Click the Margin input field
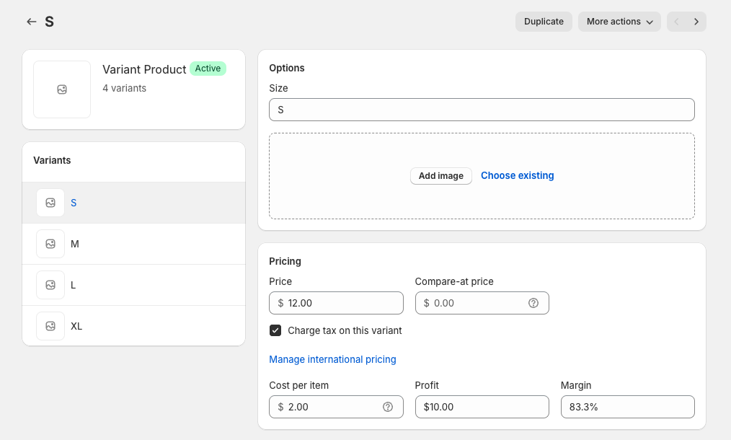 tap(627, 407)
